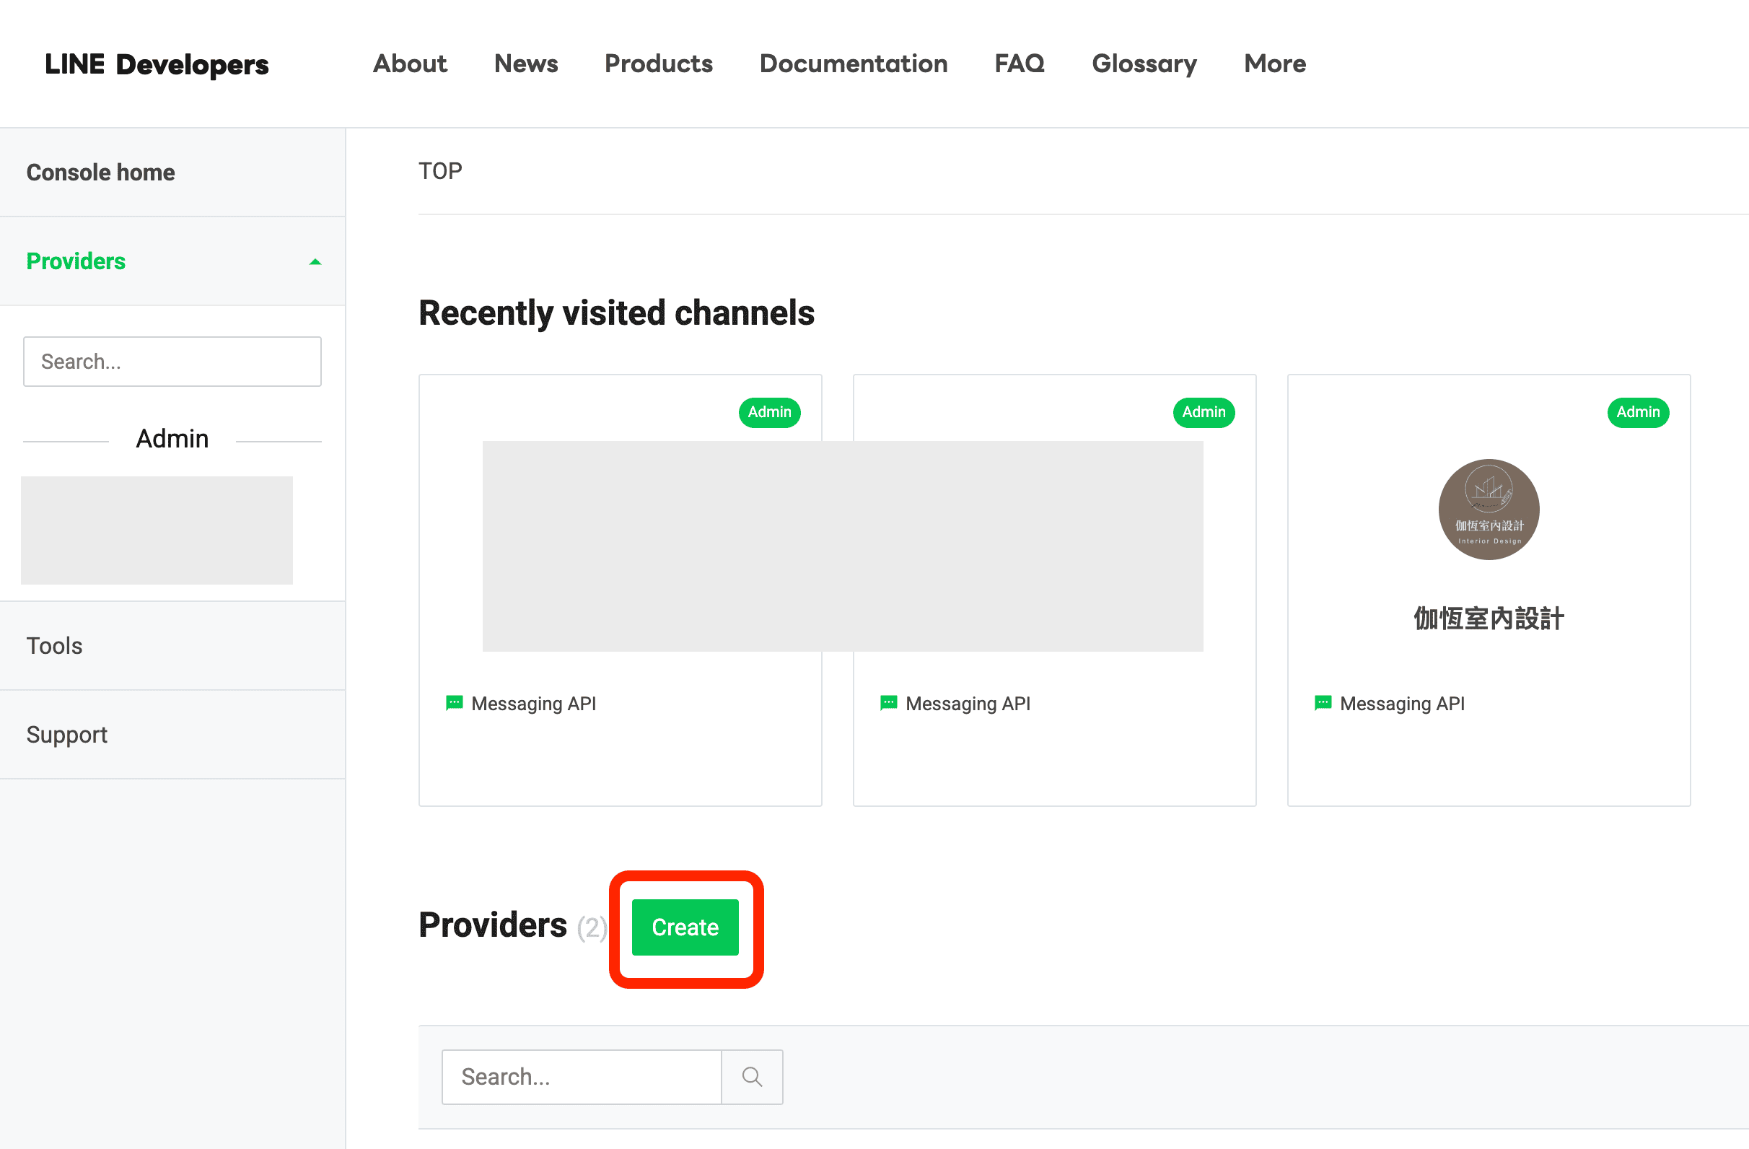Open the Products navigation menu
1749x1149 pixels.
[x=659, y=64]
